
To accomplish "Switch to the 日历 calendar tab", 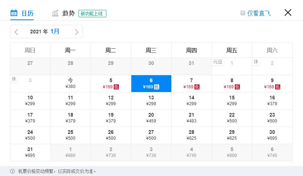I will [x=22, y=13].
